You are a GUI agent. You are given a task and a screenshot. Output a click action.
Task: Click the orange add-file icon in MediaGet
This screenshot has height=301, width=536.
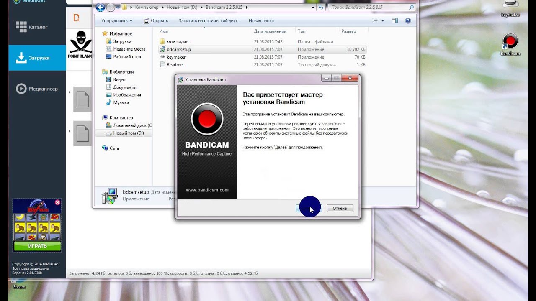(76, 18)
